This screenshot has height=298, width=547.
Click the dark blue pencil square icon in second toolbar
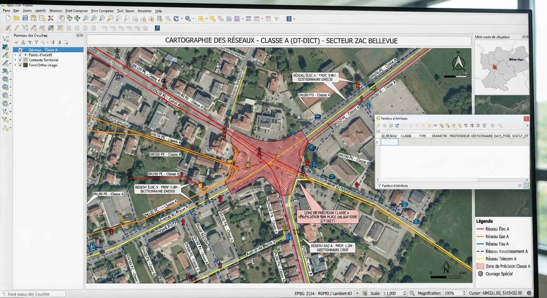(x=157, y=28)
